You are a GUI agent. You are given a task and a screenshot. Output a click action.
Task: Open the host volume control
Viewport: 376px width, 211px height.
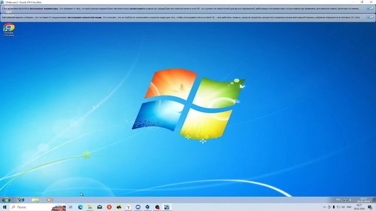pyautogui.click(x=343, y=207)
